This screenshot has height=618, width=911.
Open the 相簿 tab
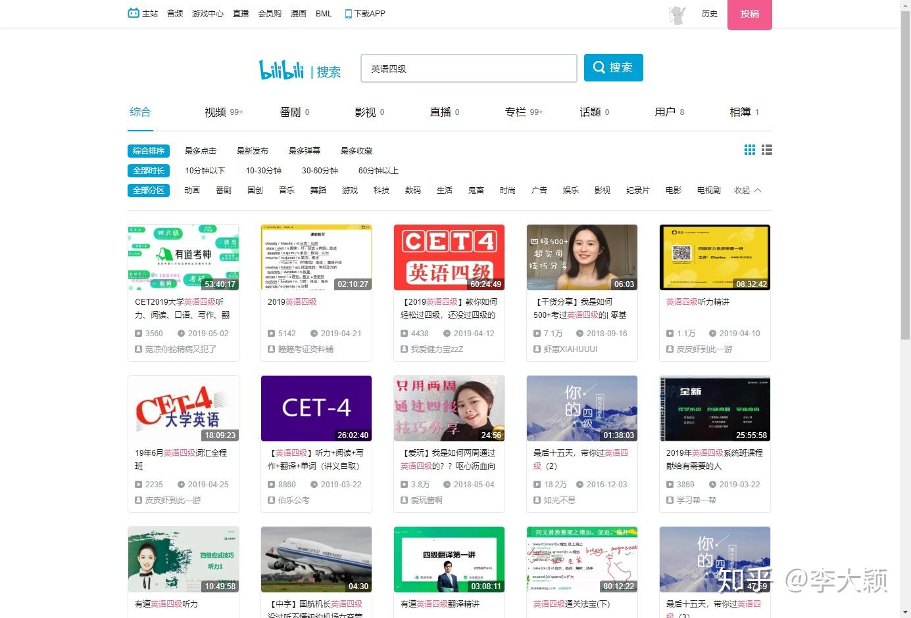(745, 112)
